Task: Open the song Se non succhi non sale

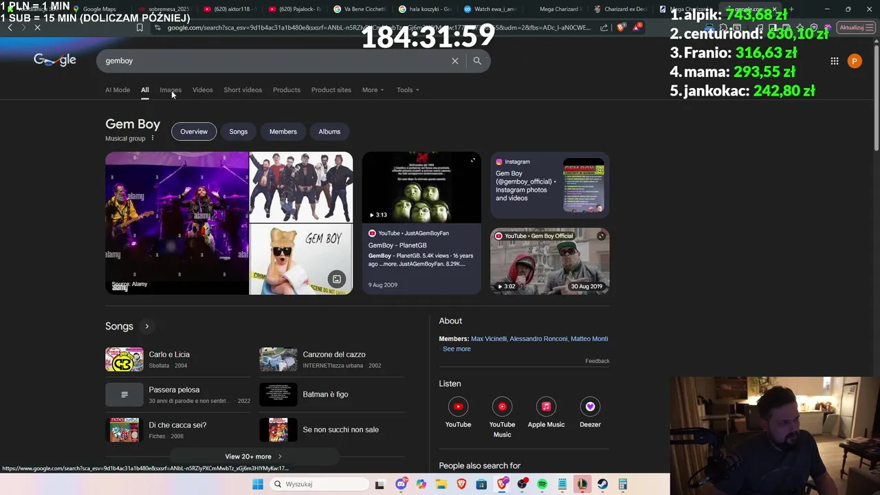Action: tap(332, 430)
